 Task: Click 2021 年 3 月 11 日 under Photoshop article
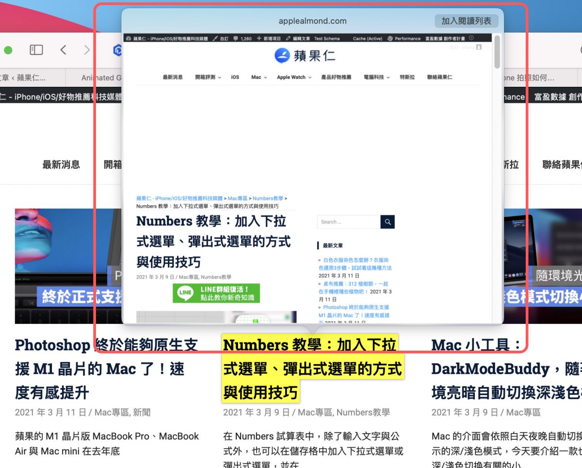tap(51, 412)
